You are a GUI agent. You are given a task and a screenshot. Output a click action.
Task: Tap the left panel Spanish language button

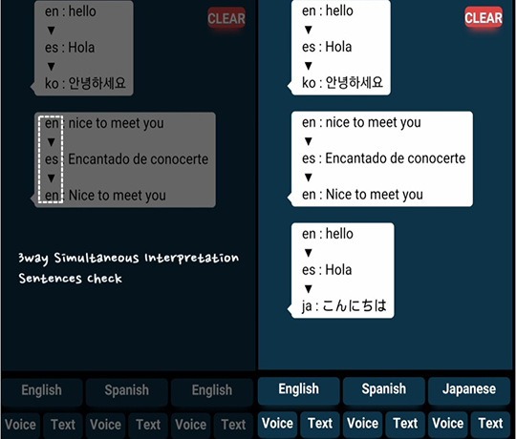click(x=127, y=391)
